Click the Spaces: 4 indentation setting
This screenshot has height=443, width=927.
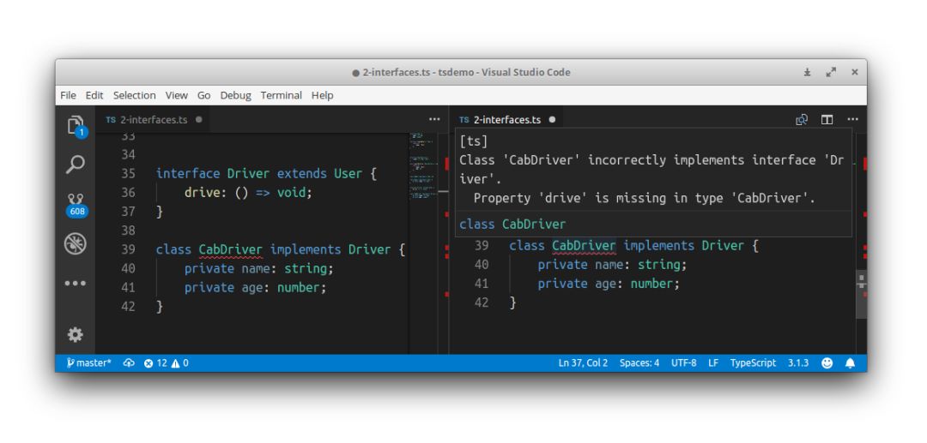(639, 363)
